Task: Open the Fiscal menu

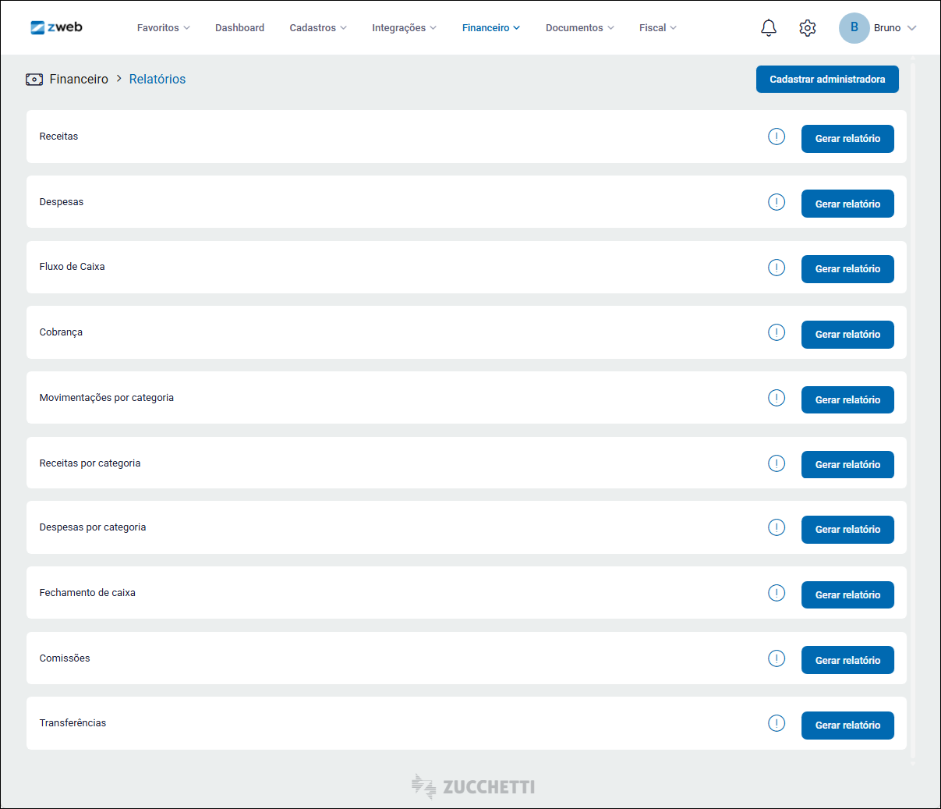Action: click(657, 28)
